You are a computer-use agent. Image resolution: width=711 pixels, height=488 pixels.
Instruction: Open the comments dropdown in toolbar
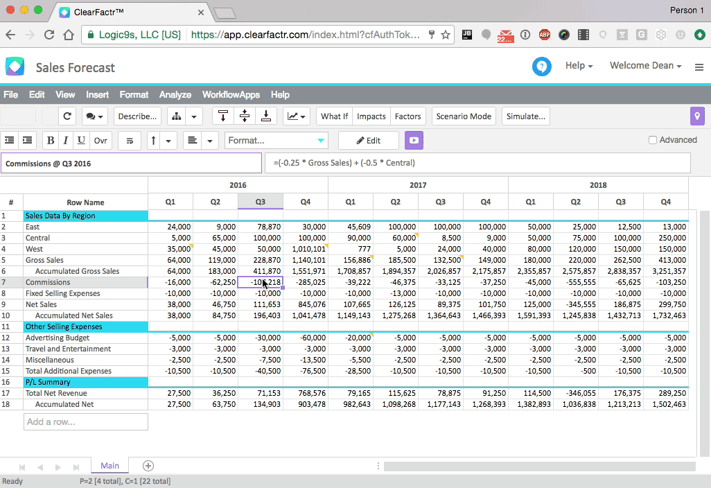(x=95, y=116)
